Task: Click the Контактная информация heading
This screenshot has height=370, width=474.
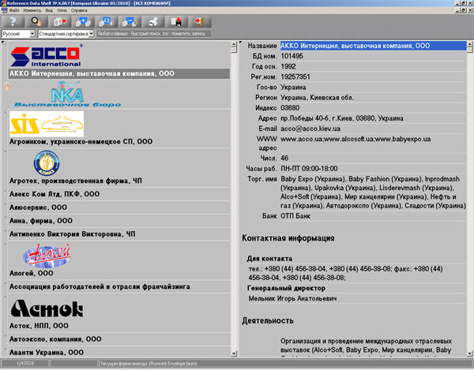Action: coord(288,238)
